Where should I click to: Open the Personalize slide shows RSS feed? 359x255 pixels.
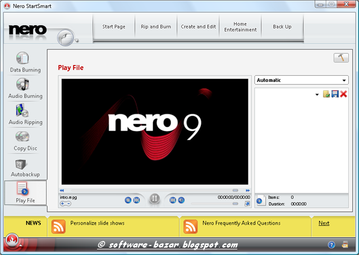pos(58,226)
